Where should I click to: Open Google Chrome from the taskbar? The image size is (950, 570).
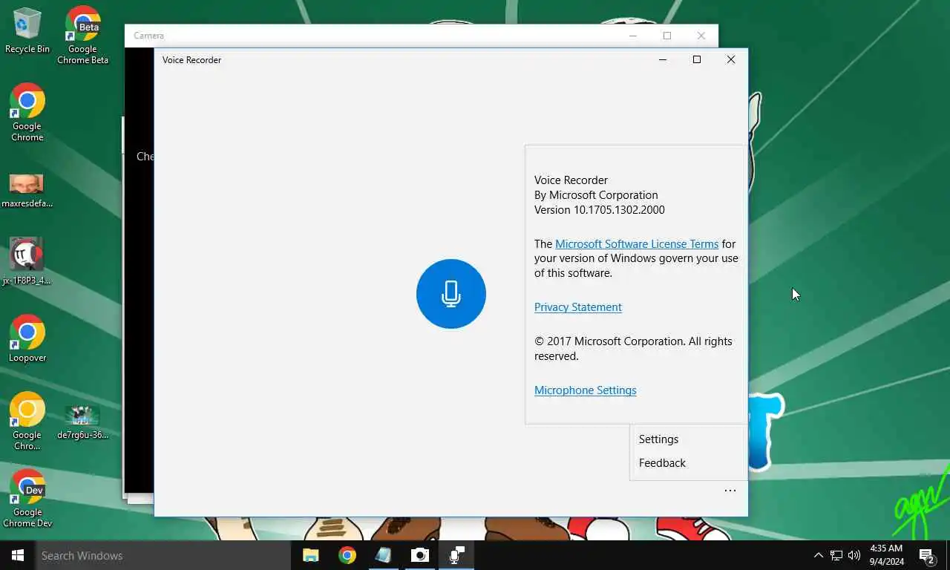(x=347, y=555)
